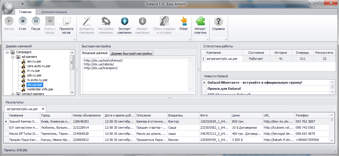Screen dimensions: 339x156
Task: Click the results table scrollbar thumb
Action: pos(332,119)
